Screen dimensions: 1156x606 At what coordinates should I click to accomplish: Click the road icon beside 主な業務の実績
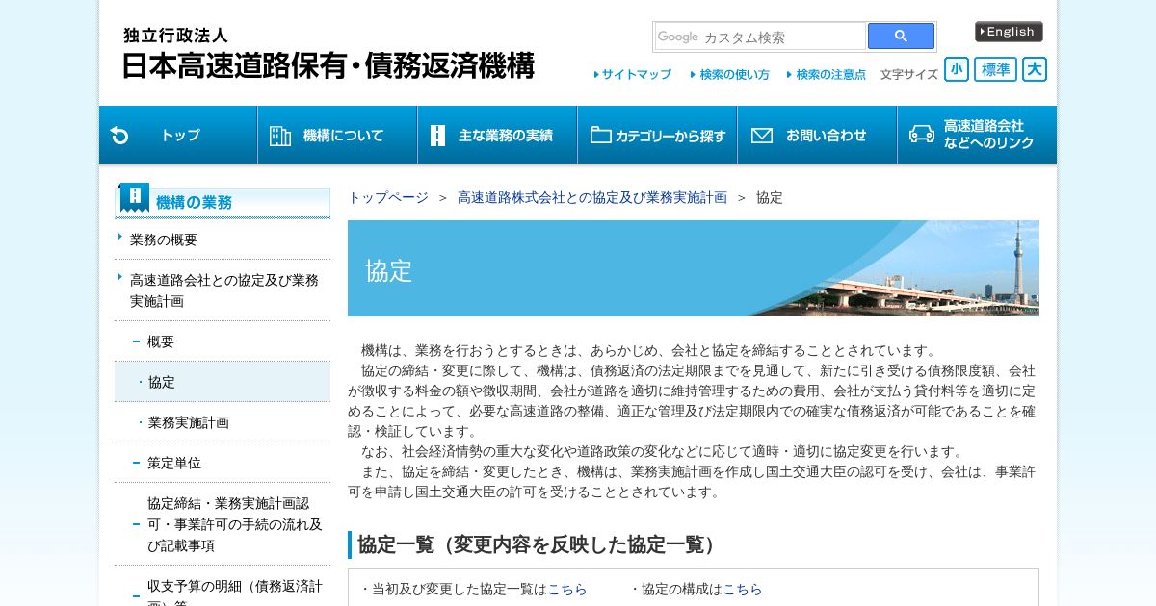[x=437, y=136]
